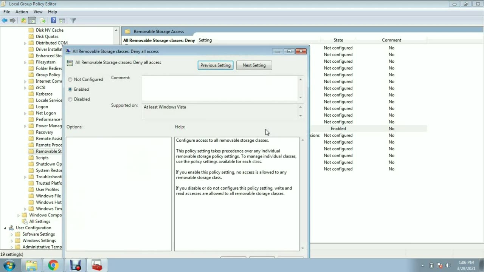Expand the iSCSI tree node
Viewport: 484px width, 272px height.
(x=25, y=88)
